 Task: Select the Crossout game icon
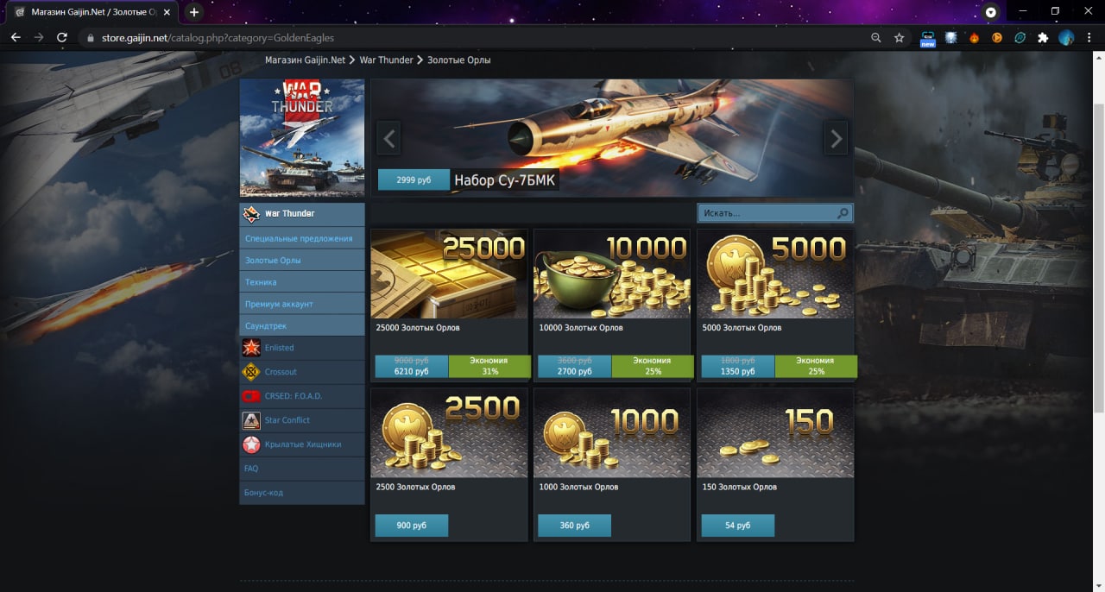click(250, 372)
